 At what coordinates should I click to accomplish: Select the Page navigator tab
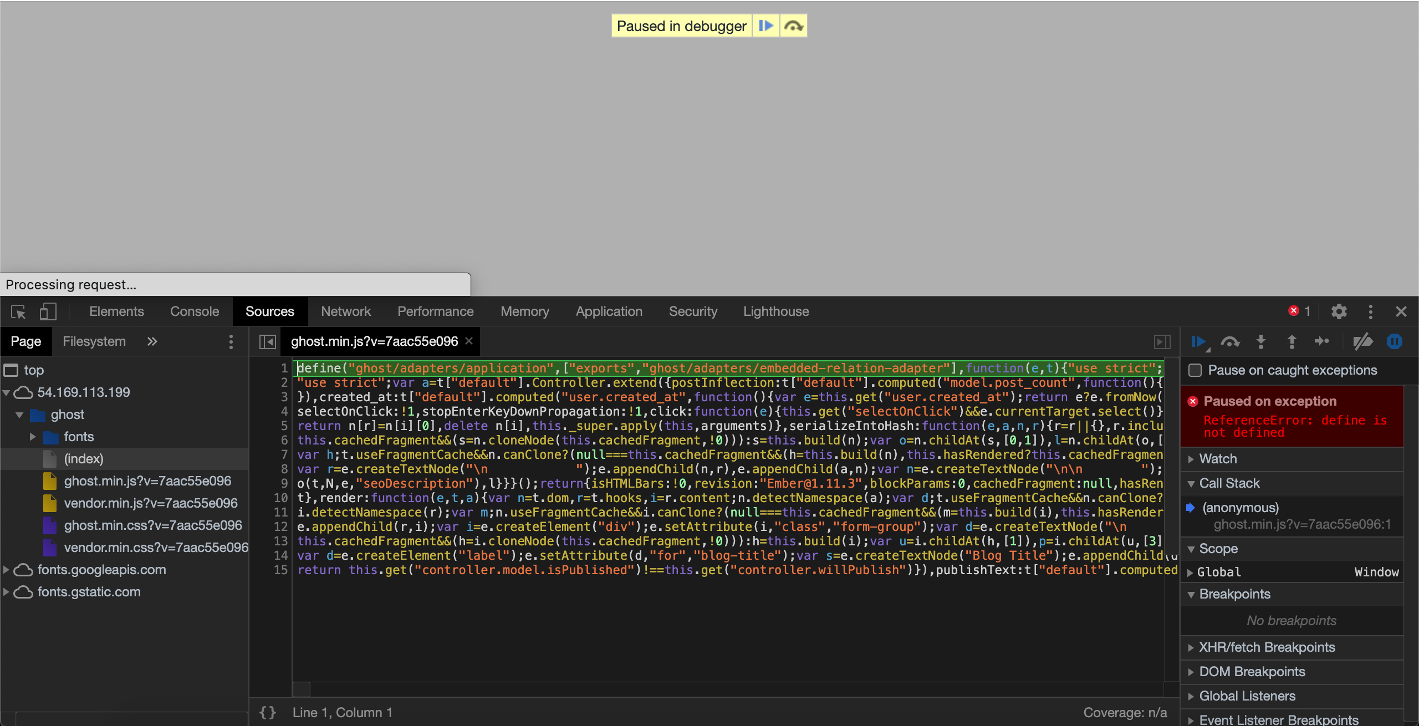[x=26, y=341]
